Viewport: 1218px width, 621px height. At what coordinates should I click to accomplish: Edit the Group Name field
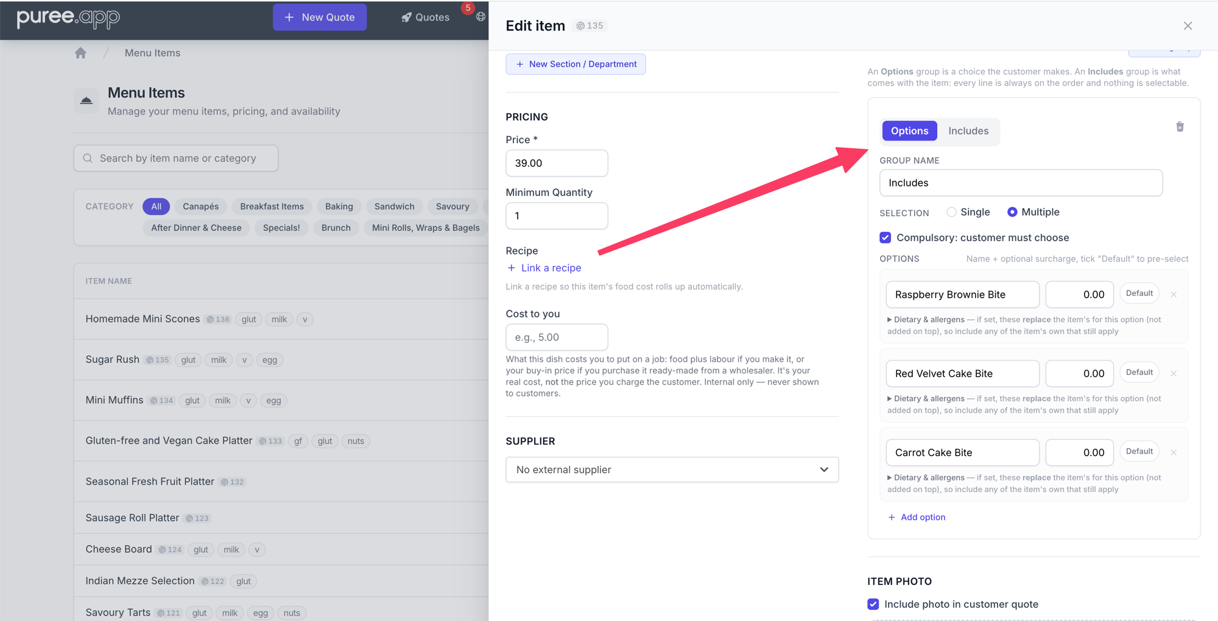(x=1021, y=183)
